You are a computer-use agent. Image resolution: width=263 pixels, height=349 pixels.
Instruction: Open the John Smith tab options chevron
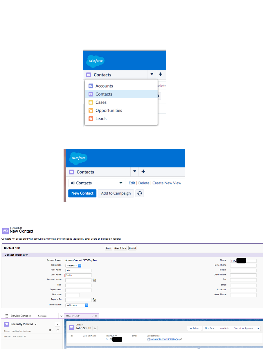[x=93, y=316]
